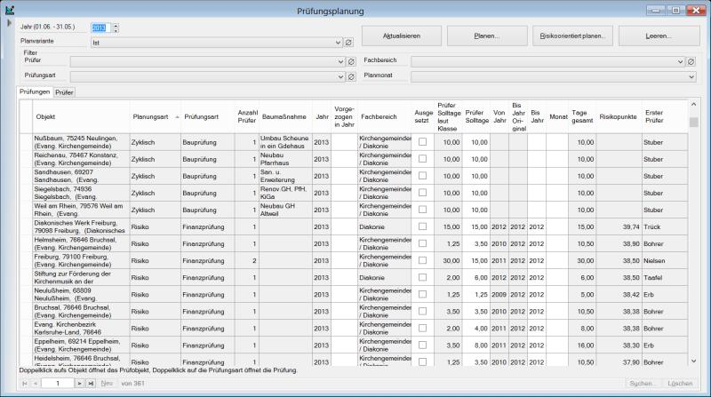
Task: Click the record number field in navigator
Action: coord(58,384)
